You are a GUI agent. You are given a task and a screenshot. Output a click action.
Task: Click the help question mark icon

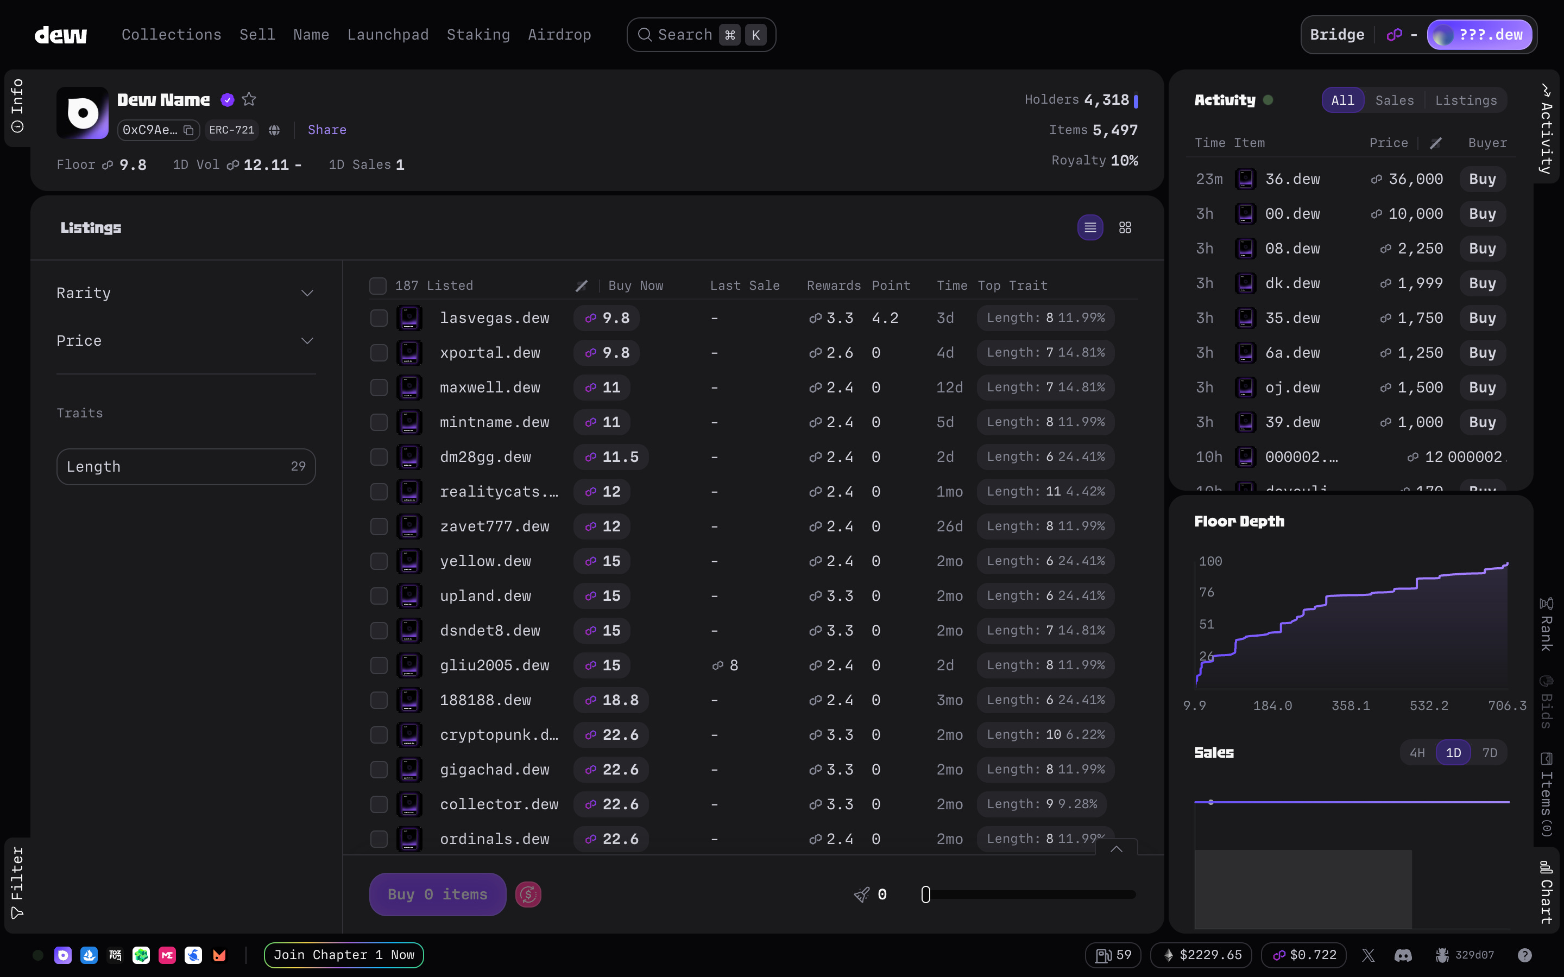(1524, 954)
